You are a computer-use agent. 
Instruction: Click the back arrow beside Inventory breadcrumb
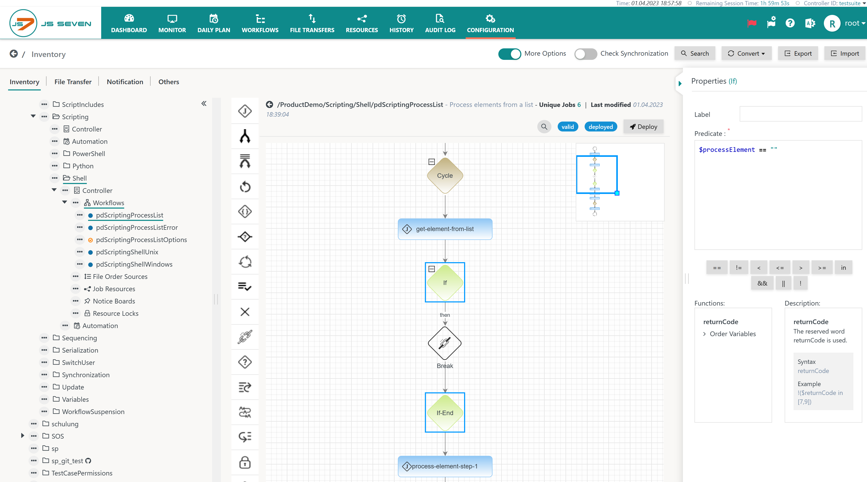click(x=13, y=54)
